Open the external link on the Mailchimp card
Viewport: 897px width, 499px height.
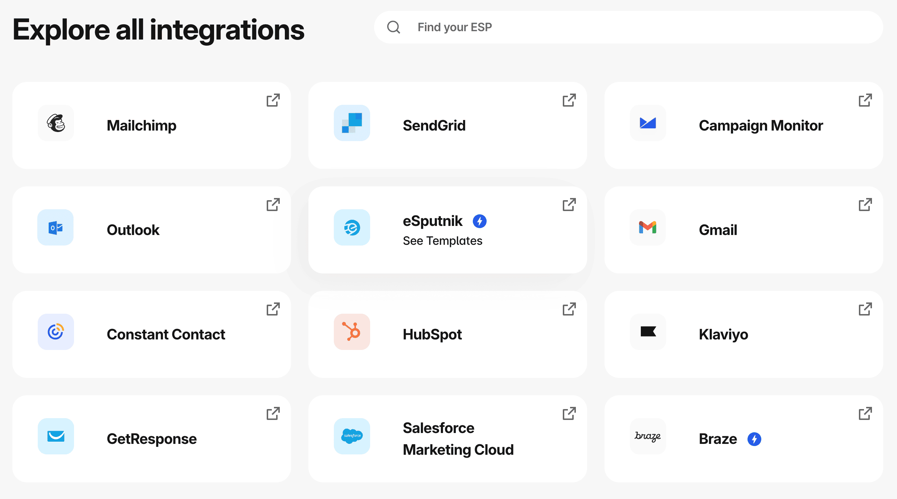(x=273, y=100)
